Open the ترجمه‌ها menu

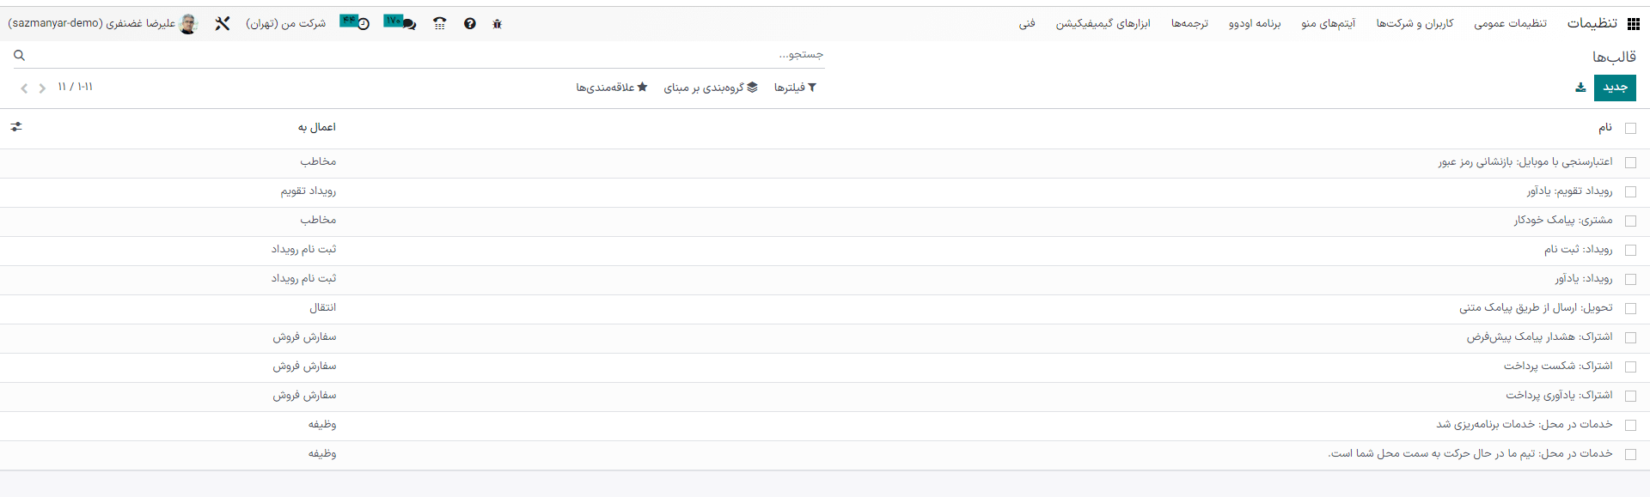tap(1189, 23)
